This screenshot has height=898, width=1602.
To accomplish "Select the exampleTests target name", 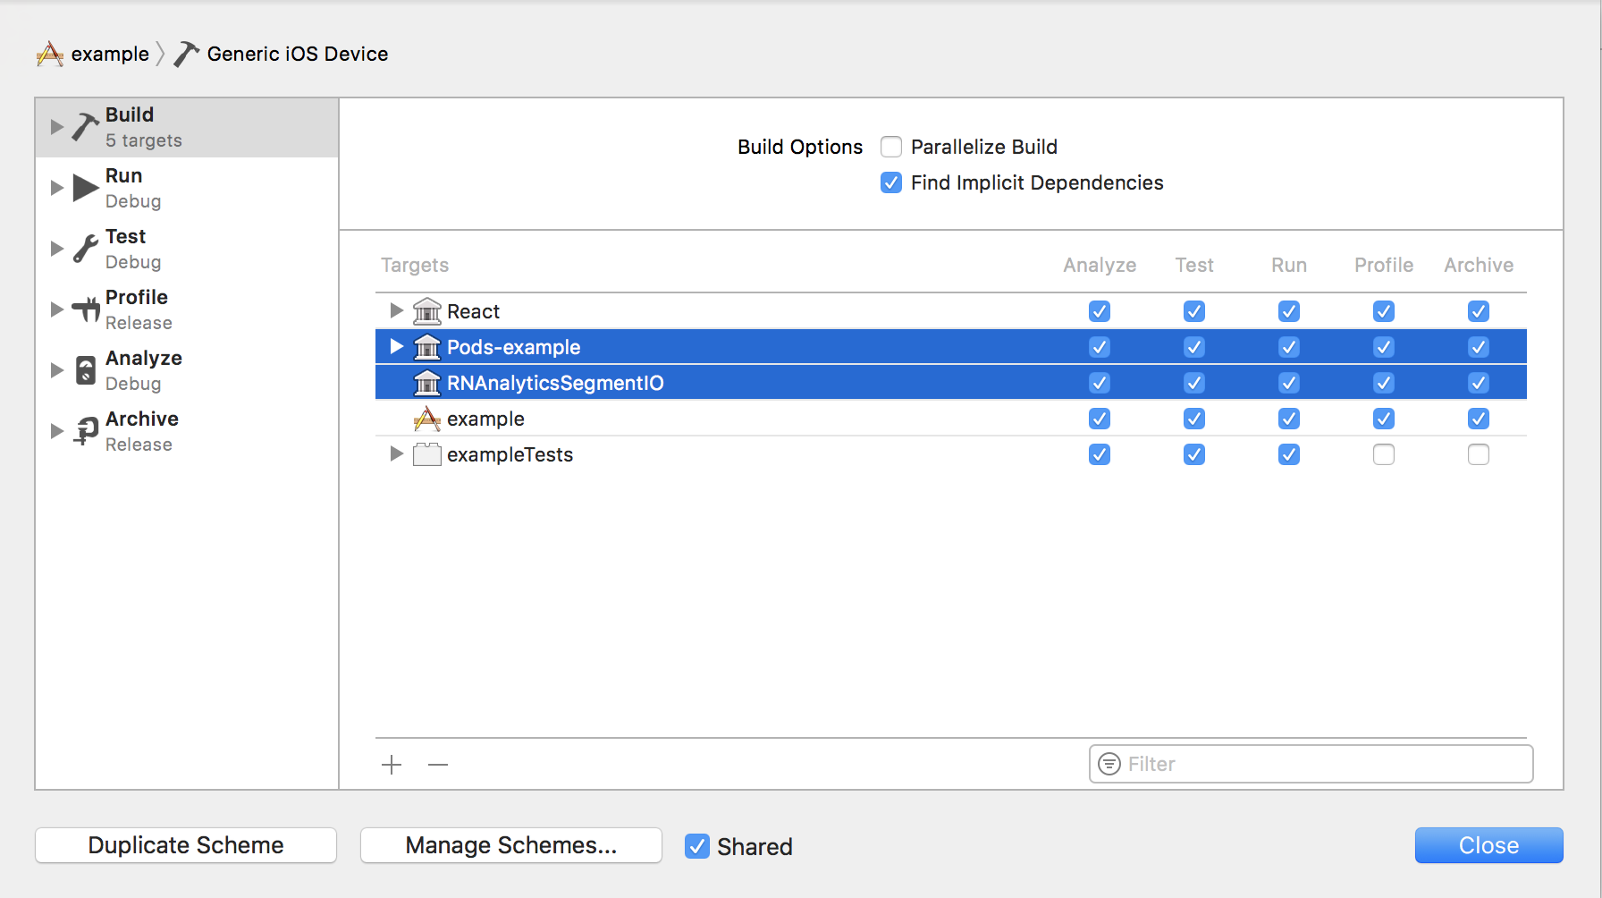I will pyautogui.click(x=510, y=454).
